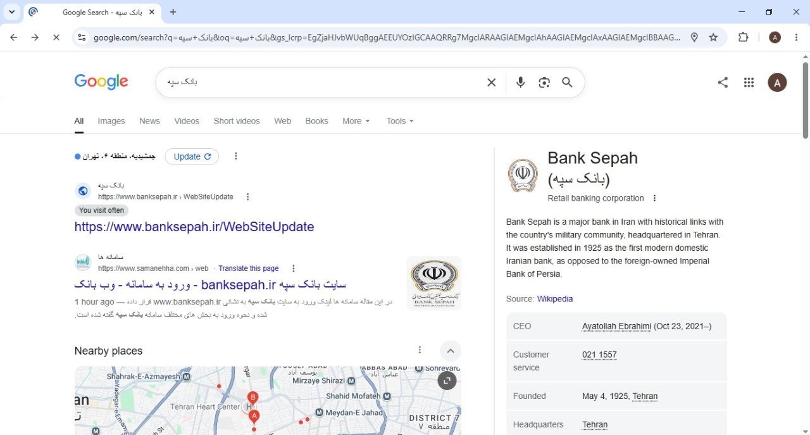Select the All results tab
This screenshot has height=435, width=810.
pos(79,121)
